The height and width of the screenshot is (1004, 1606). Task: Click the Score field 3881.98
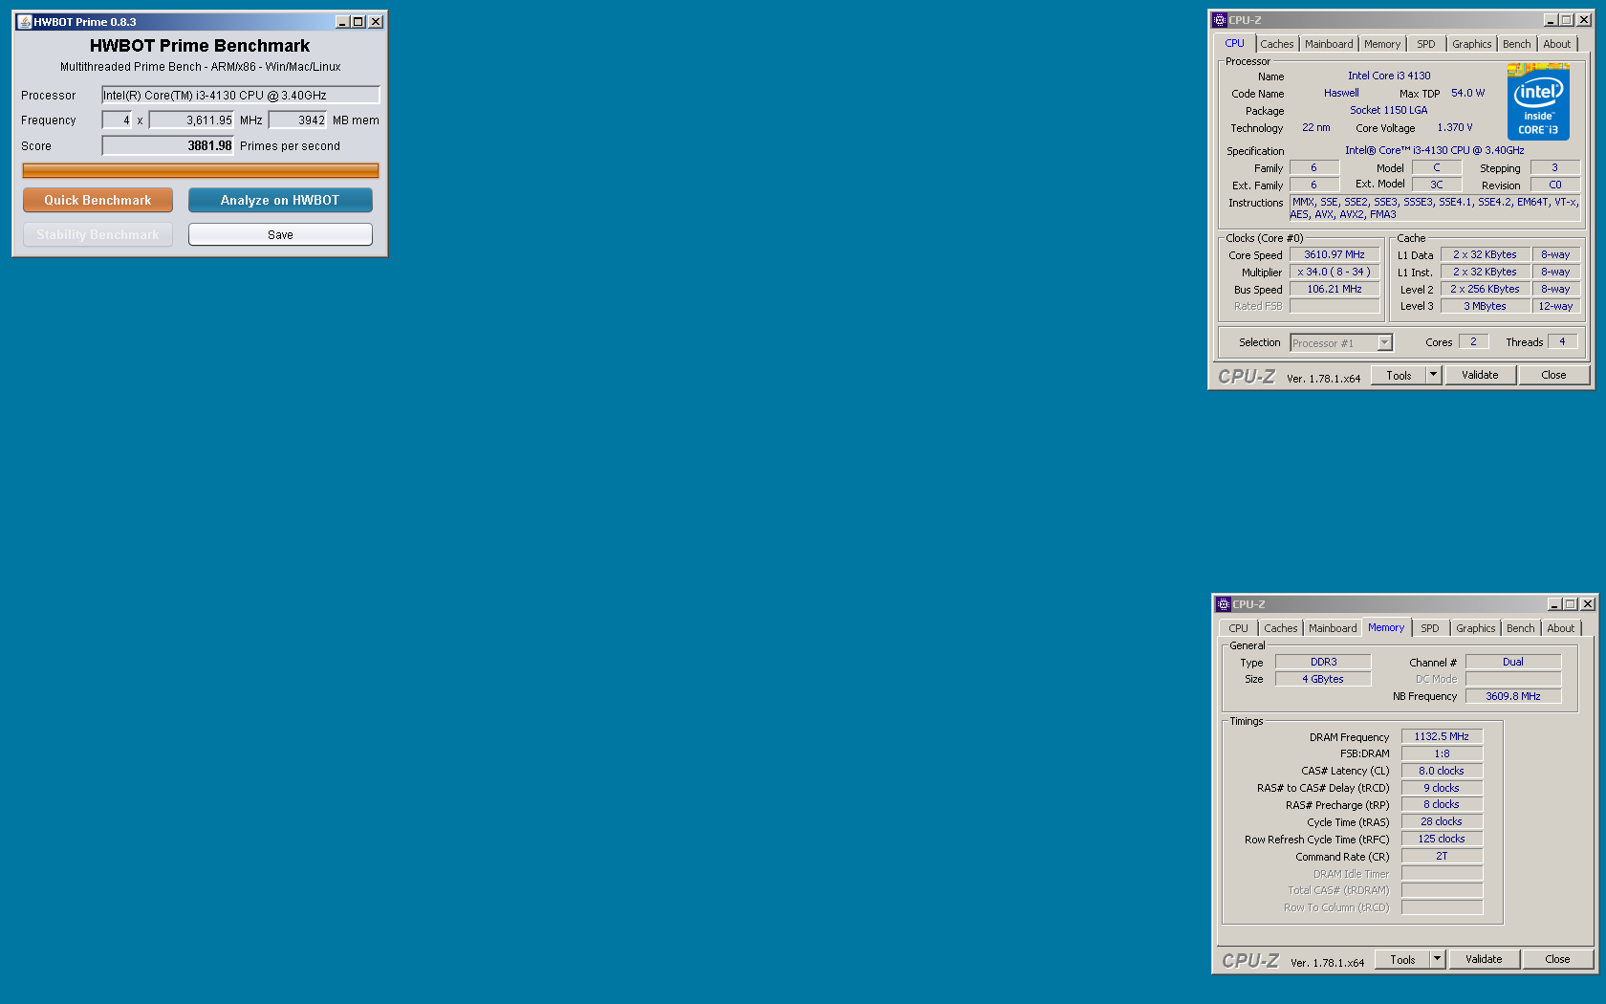click(168, 145)
